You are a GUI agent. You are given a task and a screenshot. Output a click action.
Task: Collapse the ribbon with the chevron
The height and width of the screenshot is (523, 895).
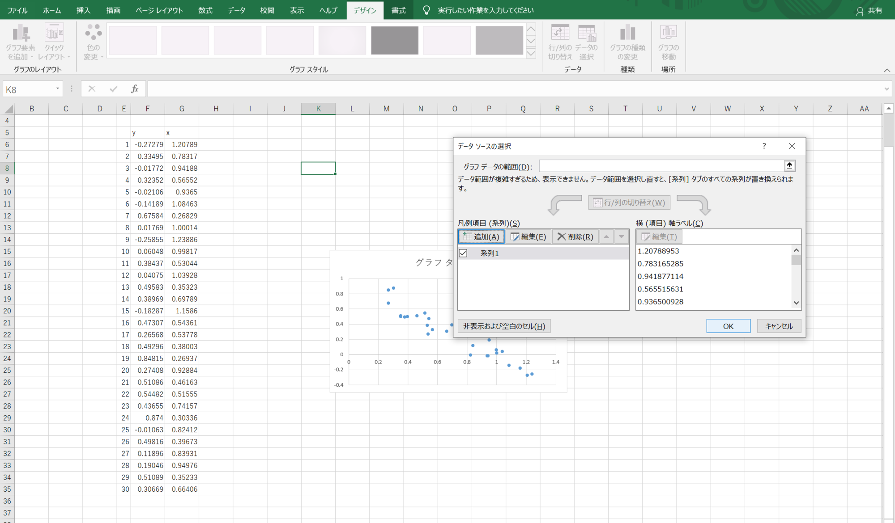coord(886,70)
